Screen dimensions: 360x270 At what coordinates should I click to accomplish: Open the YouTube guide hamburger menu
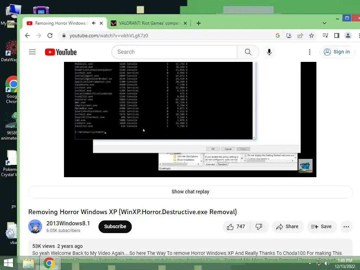[x=32, y=52]
